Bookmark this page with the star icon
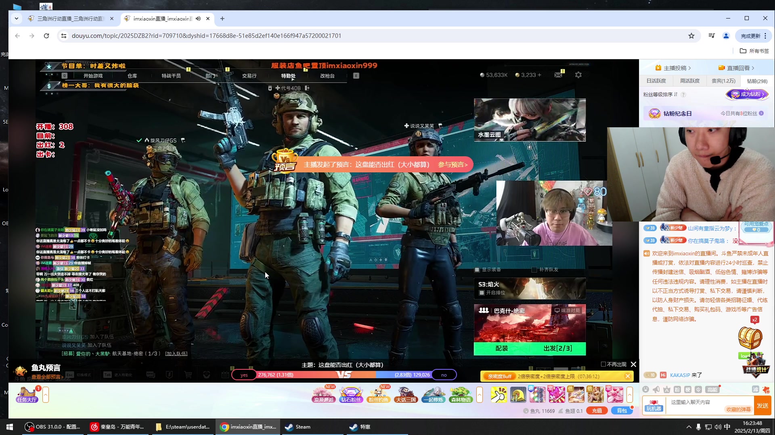 [691, 36]
